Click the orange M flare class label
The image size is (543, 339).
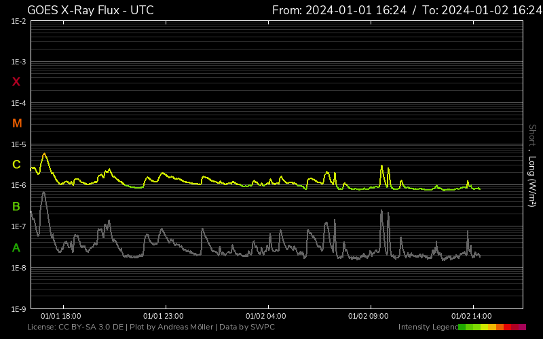click(x=17, y=123)
